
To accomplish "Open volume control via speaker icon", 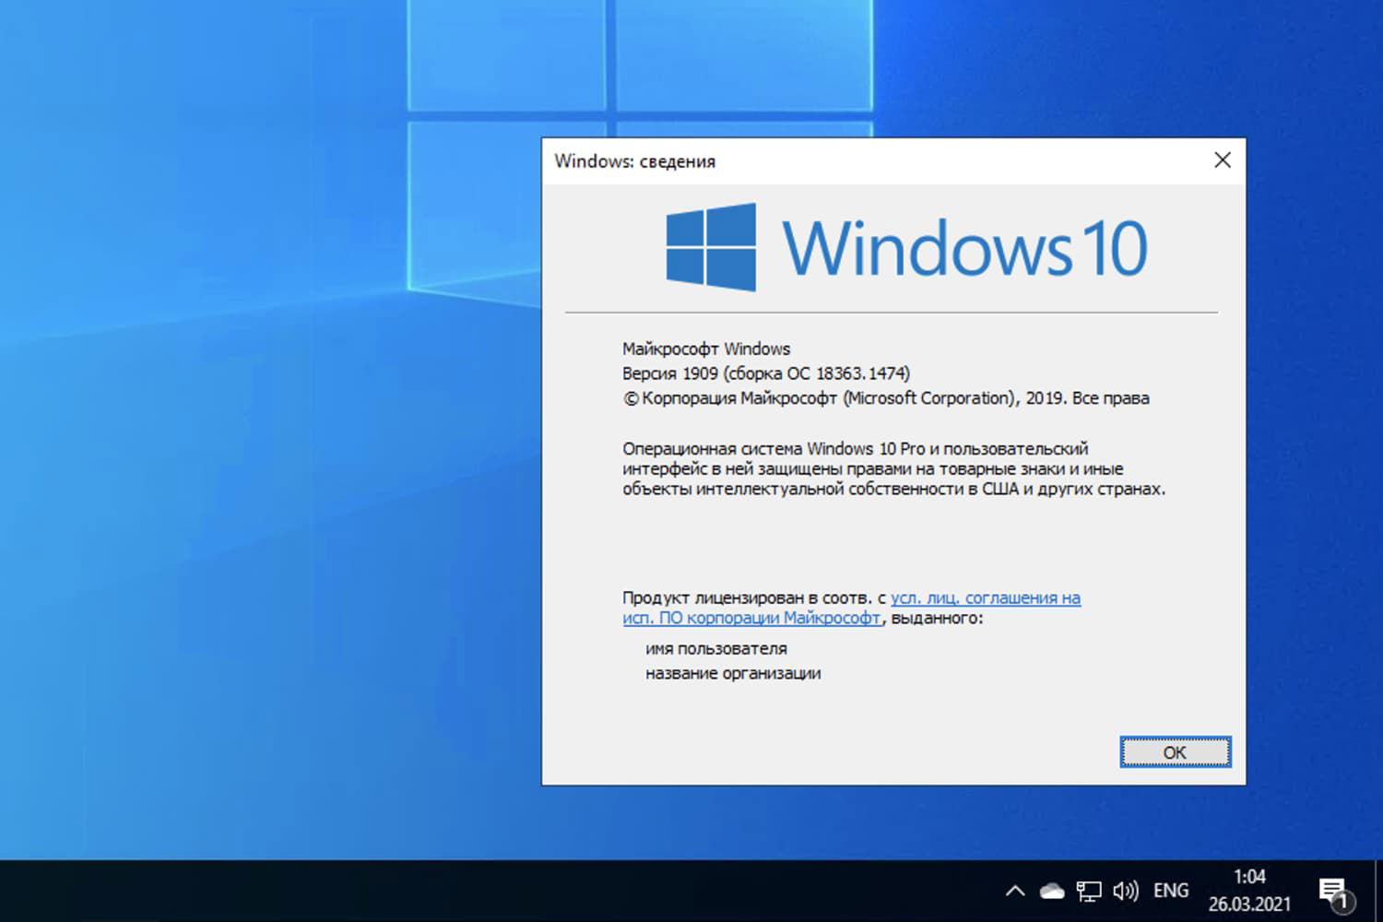I will pyautogui.click(x=1125, y=890).
